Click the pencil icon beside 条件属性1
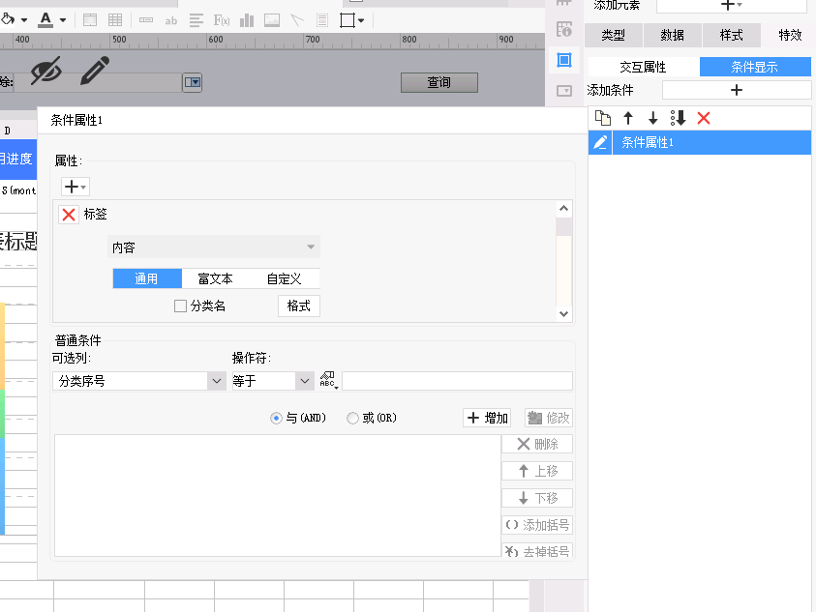This screenshot has height=612, width=816. pyautogui.click(x=600, y=142)
